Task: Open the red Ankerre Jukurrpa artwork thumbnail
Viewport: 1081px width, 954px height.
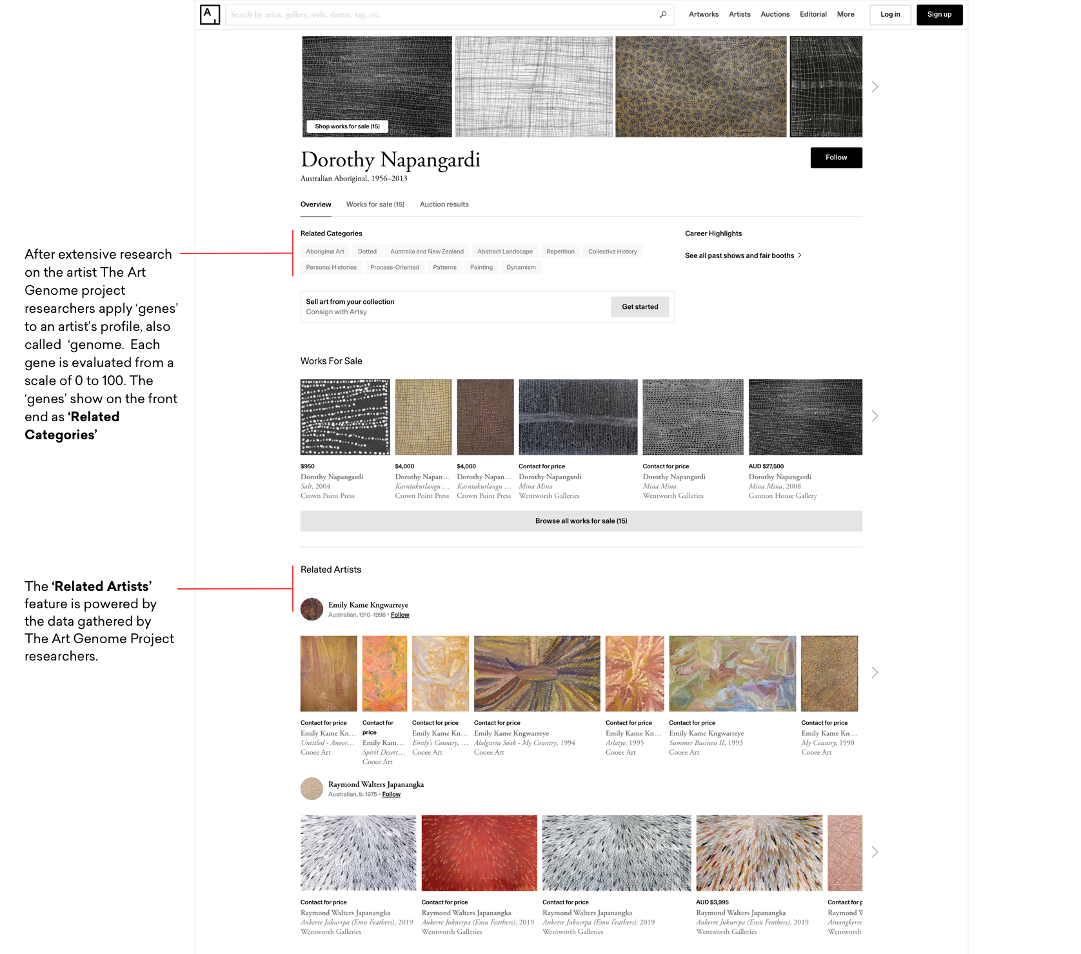Action: tap(479, 853)
